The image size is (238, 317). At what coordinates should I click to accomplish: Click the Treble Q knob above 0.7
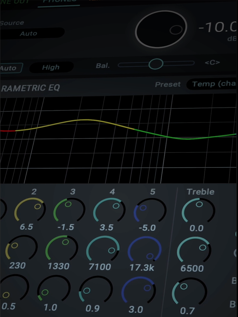point(189,291)
